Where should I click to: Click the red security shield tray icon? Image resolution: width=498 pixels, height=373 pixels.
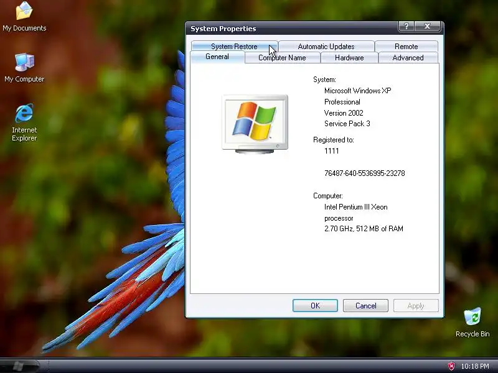coord(451,366)
